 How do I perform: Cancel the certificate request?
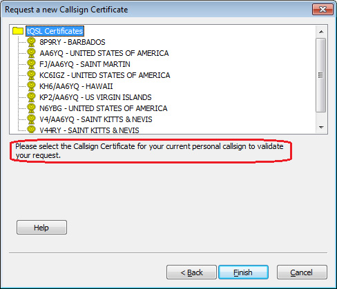[302, 272]
